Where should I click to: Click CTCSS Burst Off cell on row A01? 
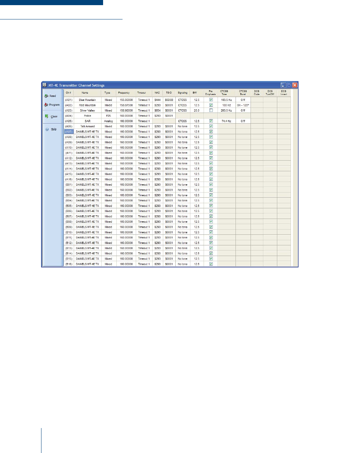coord(243,100)
